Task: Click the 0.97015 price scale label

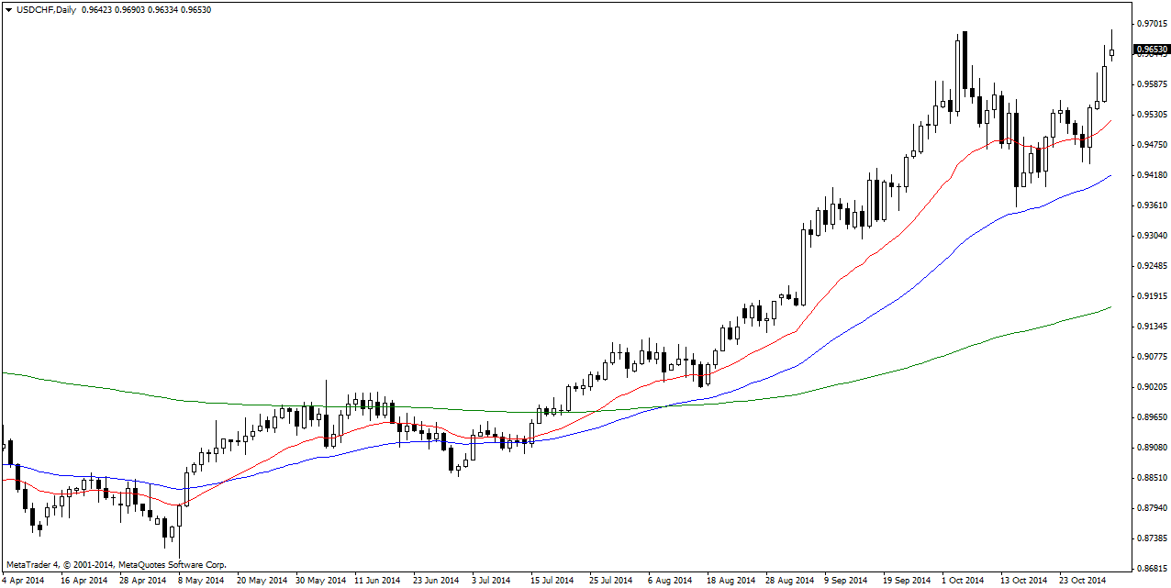Action: tap(1151, 23)
